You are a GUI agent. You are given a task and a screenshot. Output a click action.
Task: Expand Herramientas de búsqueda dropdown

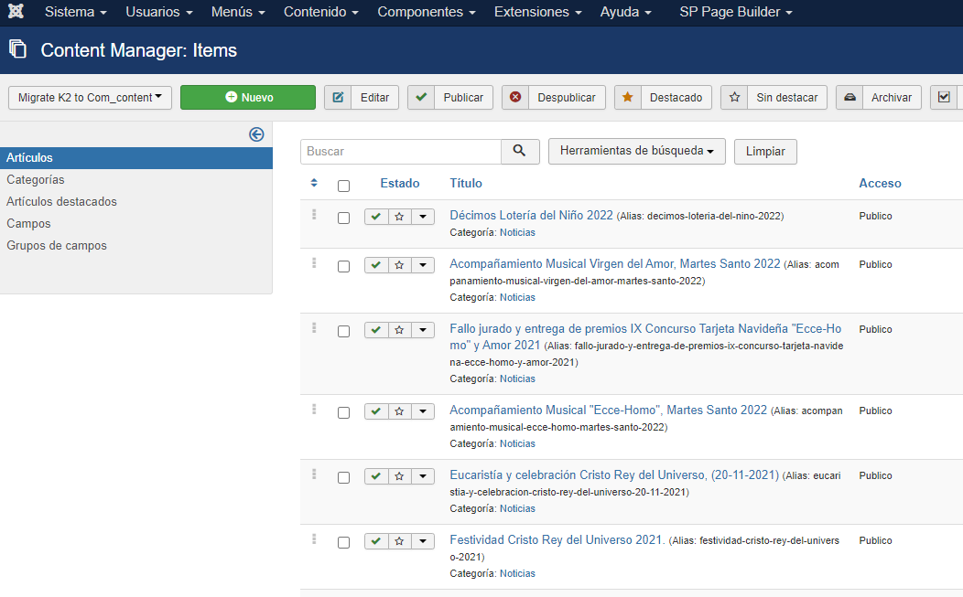click(x=636, y=152)
